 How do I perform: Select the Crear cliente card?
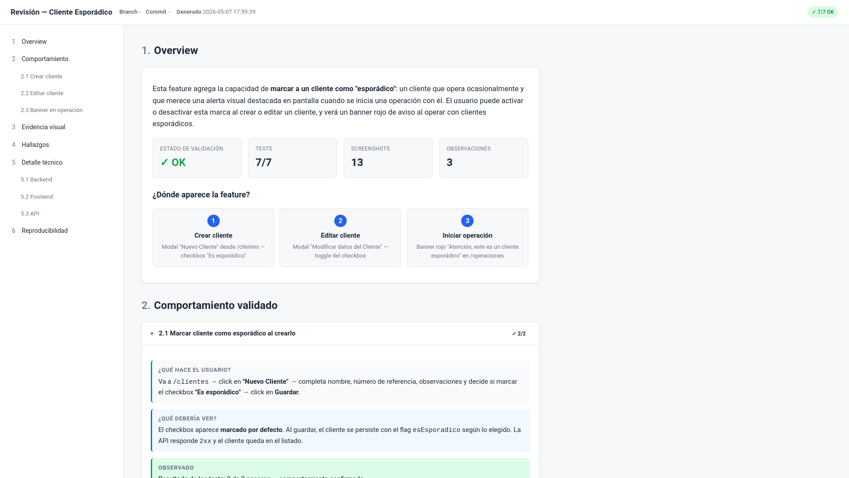[213, 237]
